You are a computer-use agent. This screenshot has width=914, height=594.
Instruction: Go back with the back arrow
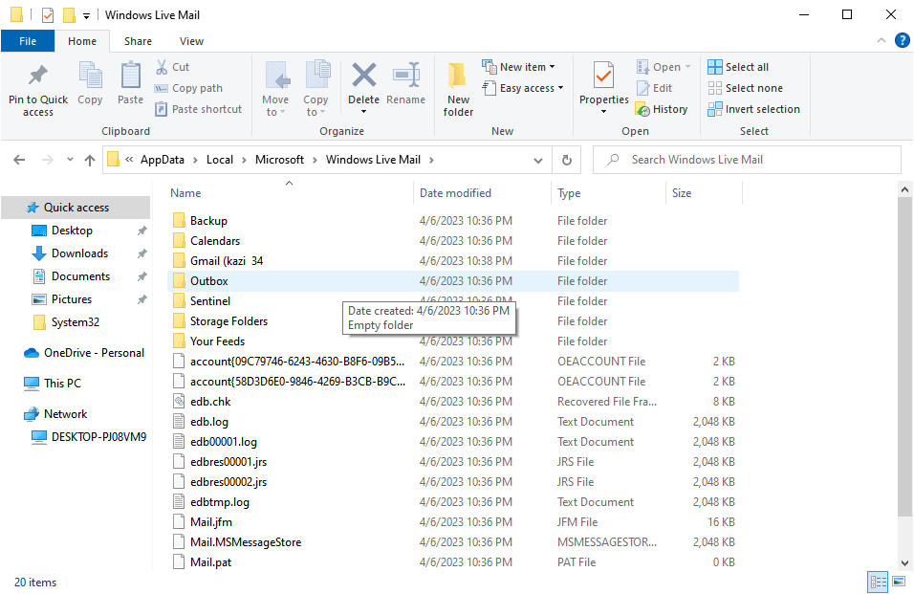pos(19,160)
